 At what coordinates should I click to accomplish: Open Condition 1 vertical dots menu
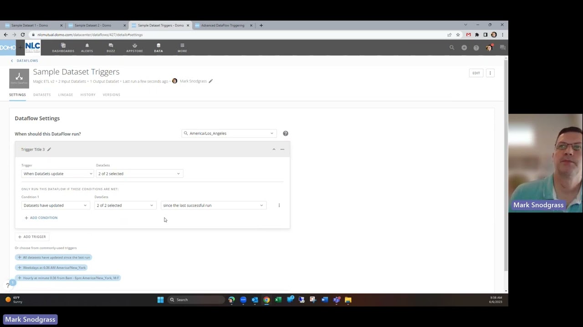click(279, 205)
